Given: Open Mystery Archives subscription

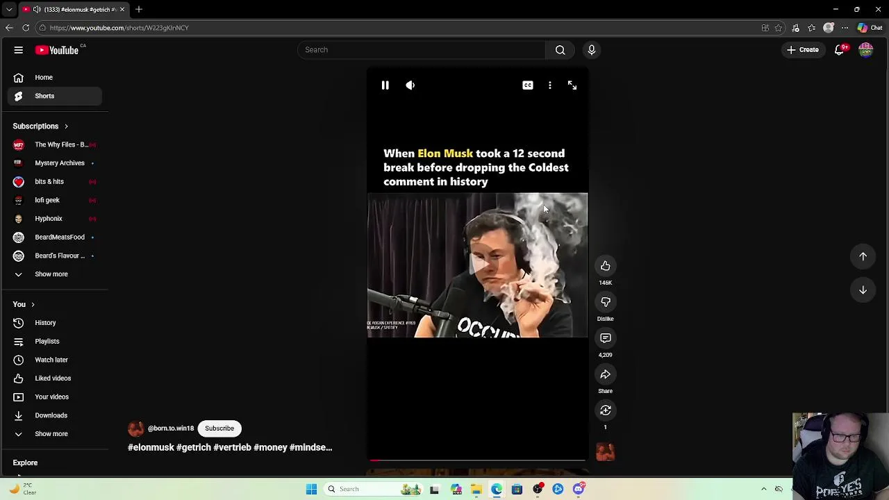Looking at the screenshot, I should pos(55,163).
